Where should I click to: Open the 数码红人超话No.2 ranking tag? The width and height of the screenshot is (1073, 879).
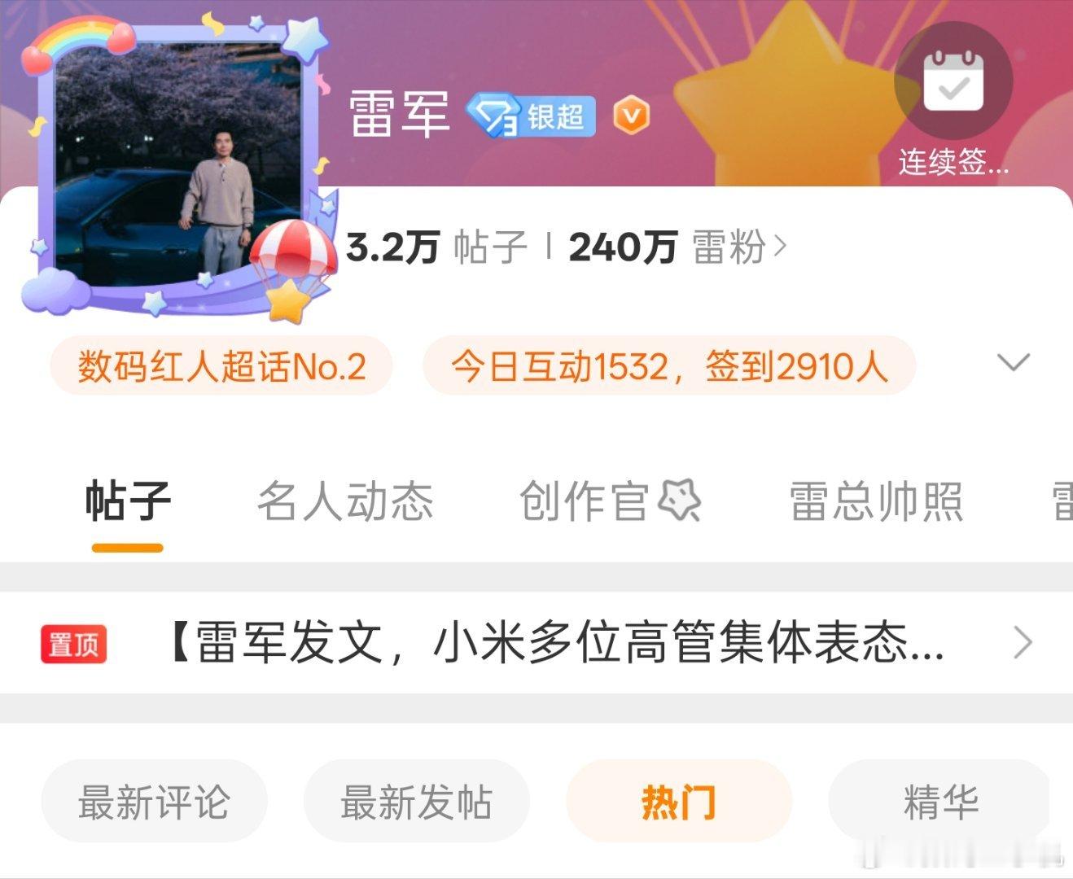(x=221, y=366)
